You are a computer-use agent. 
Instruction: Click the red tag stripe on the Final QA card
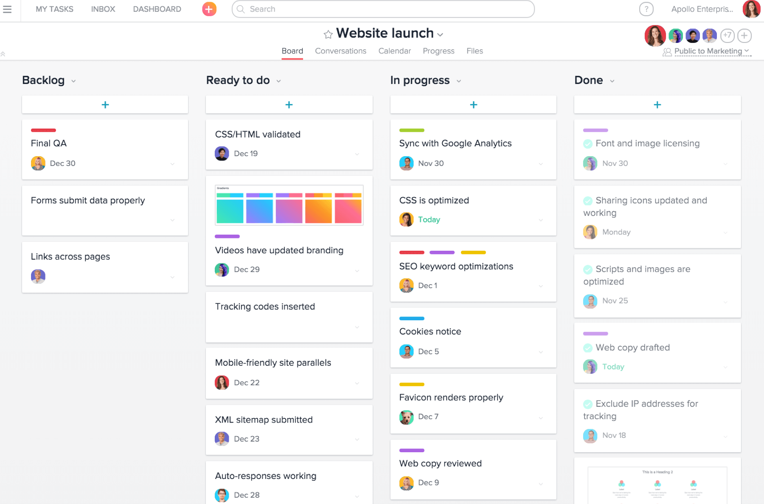click(43, 130)
